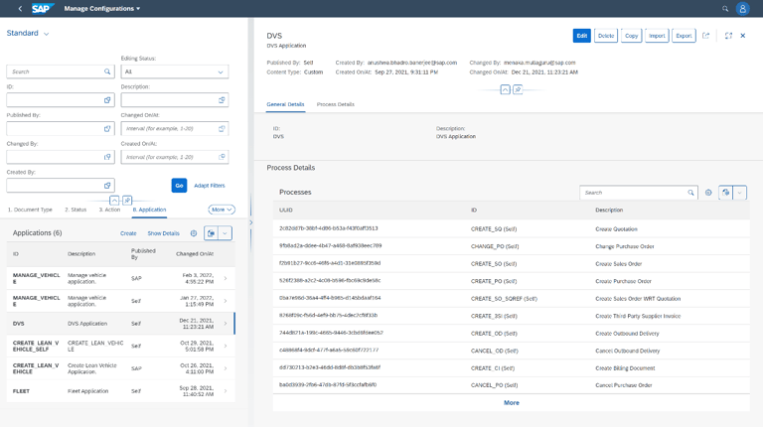Expand the Editing Status dropdown
Screen dimensions: 763x427
tap(221, 71)
